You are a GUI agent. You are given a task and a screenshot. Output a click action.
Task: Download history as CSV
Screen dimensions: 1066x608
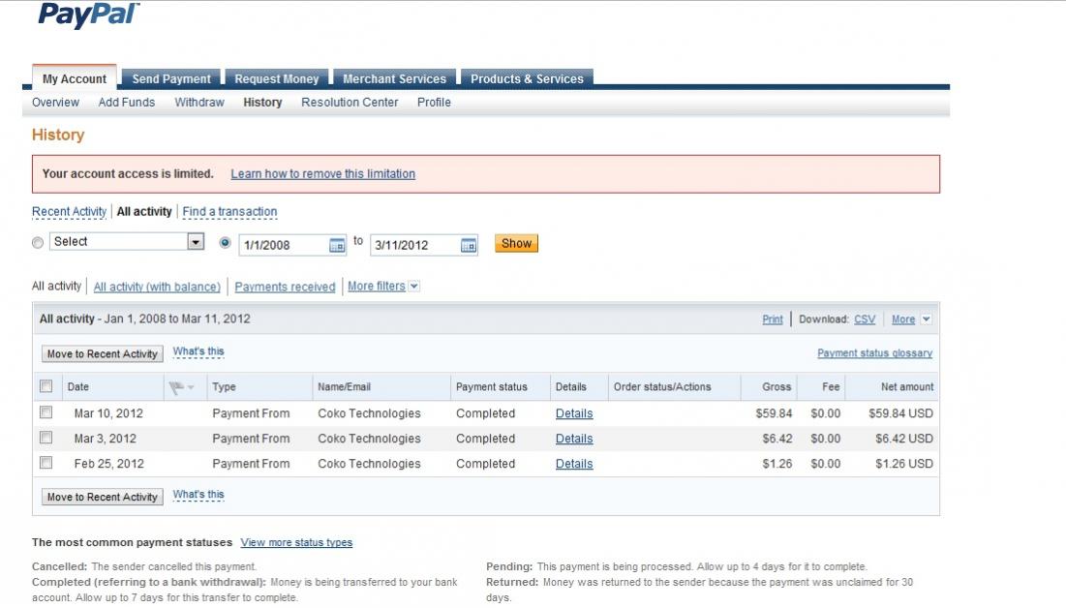pos(865,319)
